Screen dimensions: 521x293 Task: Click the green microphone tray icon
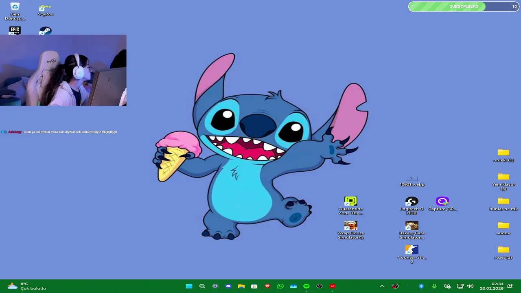point(434,286)
